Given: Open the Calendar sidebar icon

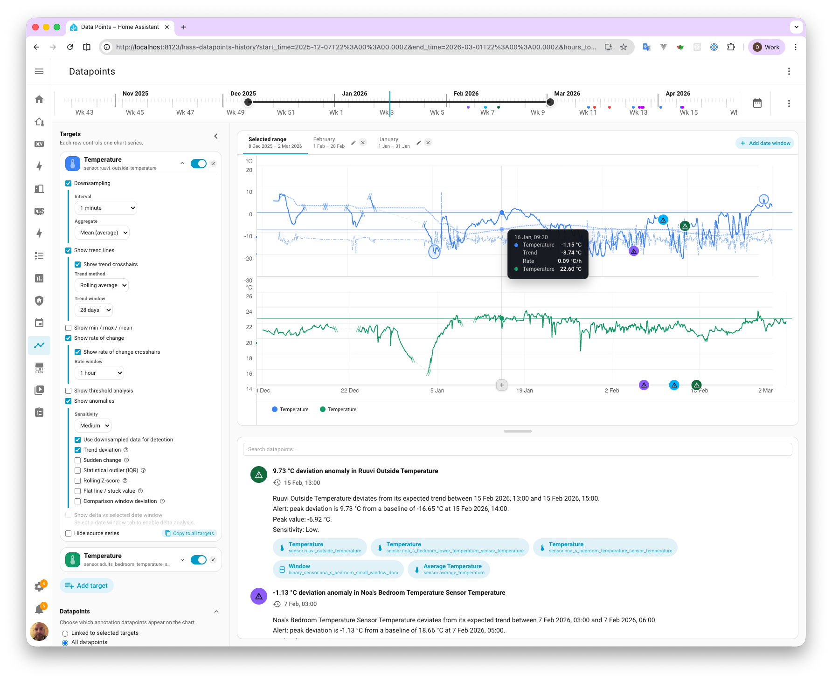Looking at the screenshot, I should coord(39,323).
